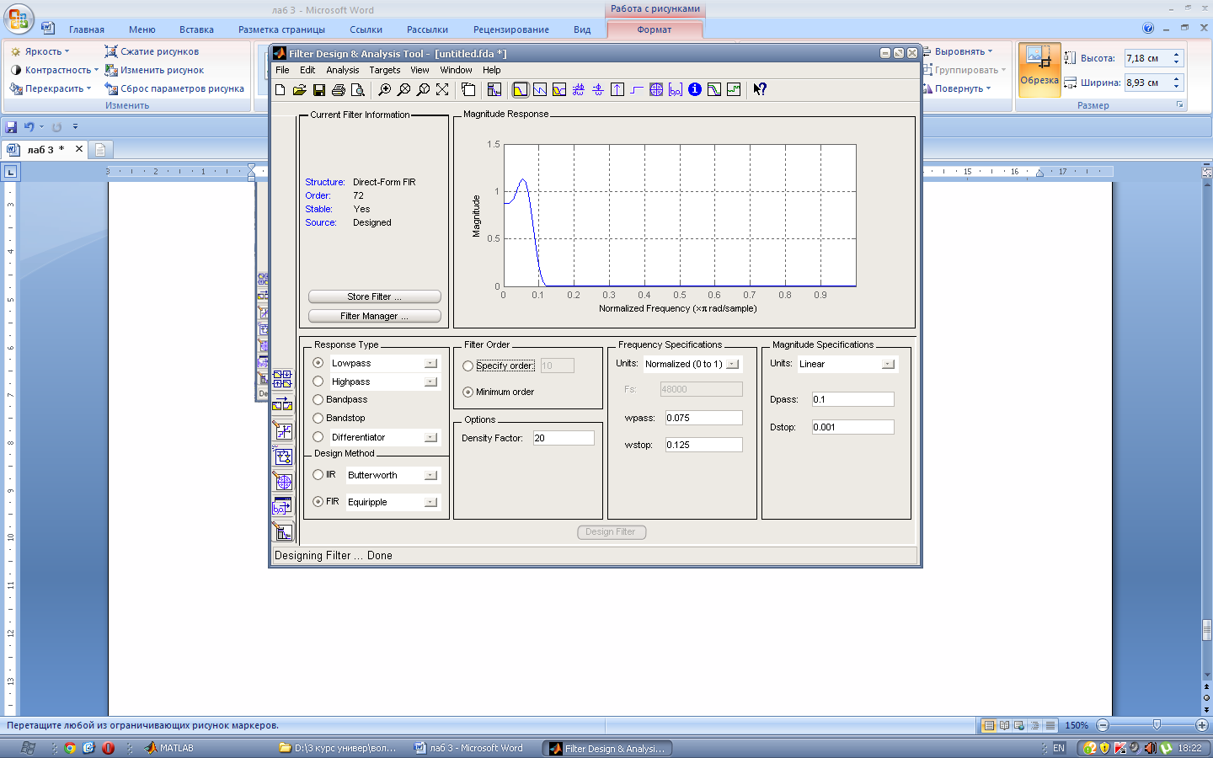
Task: Open Design filter sidebar panel
Action: [x=282, y=531]
